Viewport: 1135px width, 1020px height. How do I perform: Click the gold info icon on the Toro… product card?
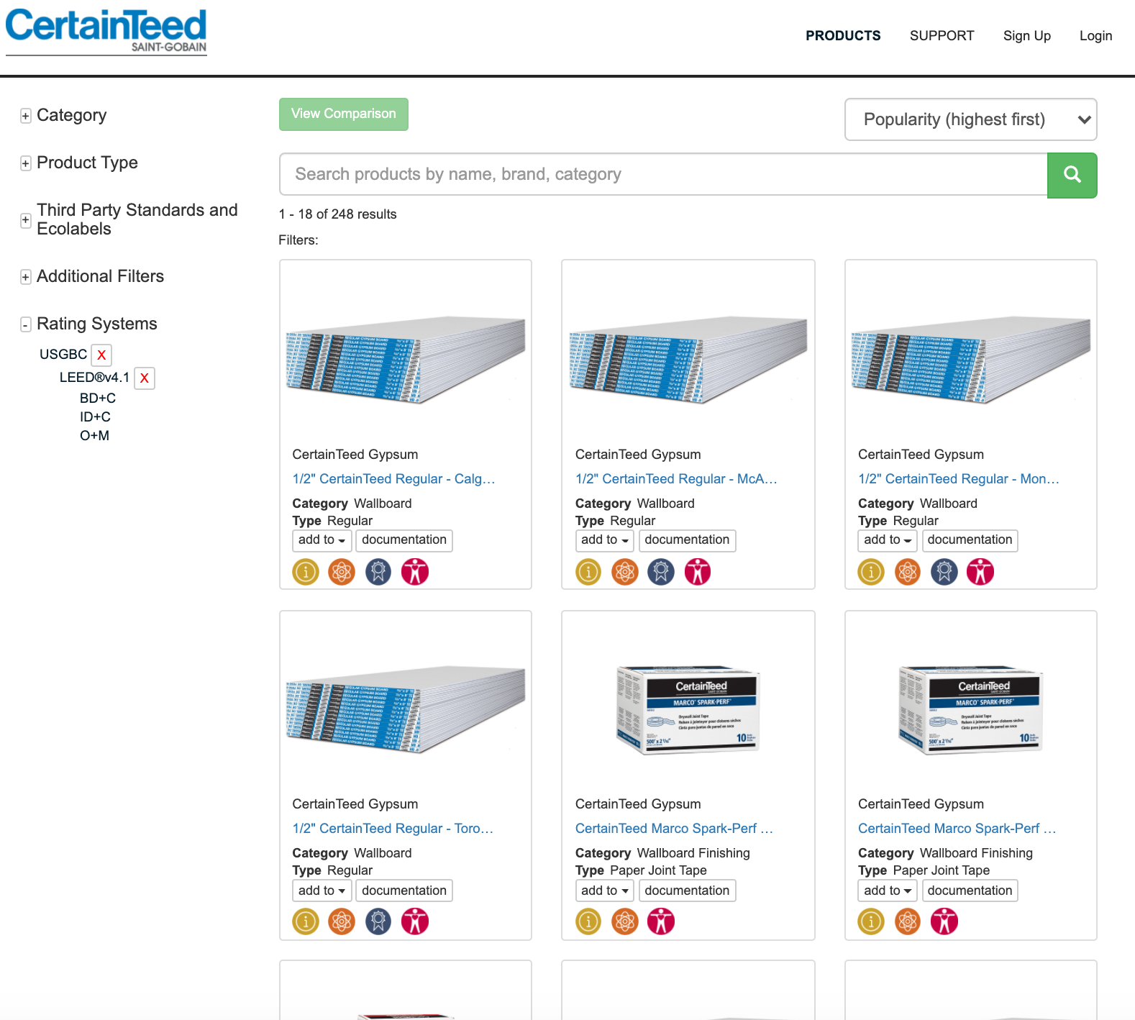[x=306, y=921]
